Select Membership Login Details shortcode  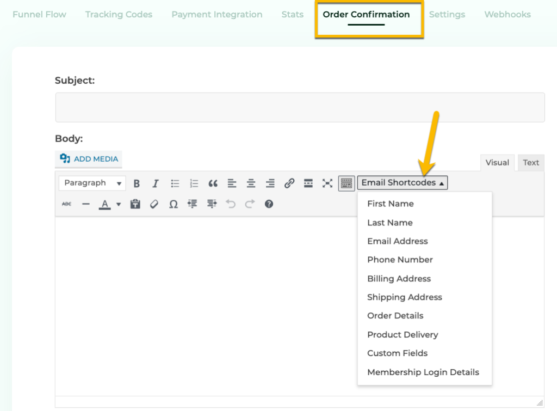point(423,372)
